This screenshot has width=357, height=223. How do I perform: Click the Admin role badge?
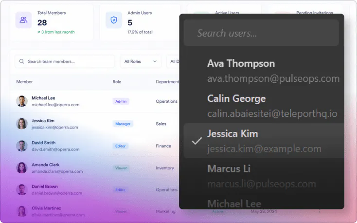pyautogui.click(x=121, y=101)
